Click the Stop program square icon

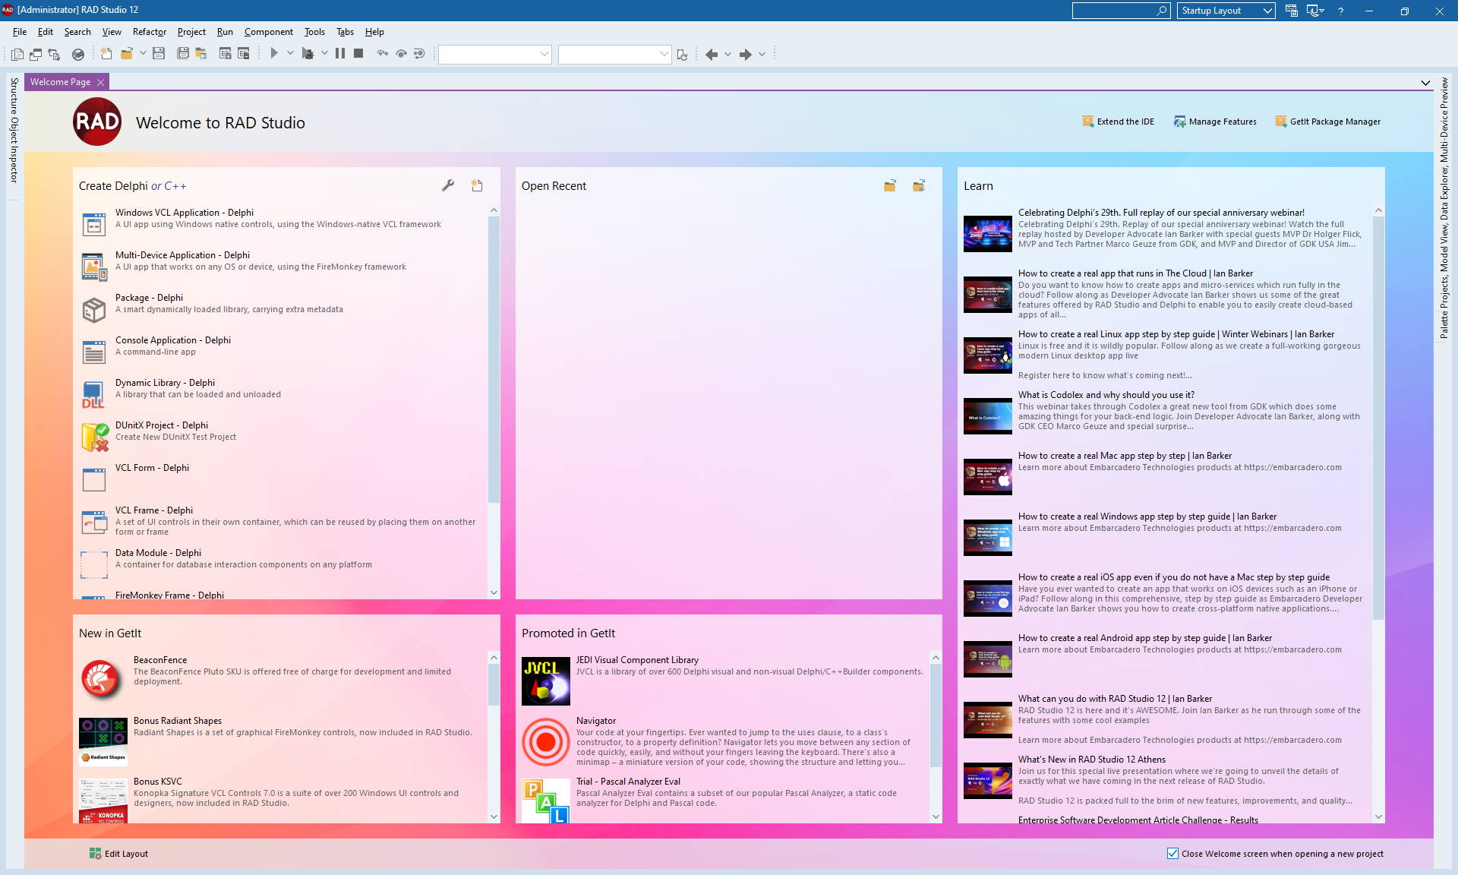pyautogui.click(x=358, y=54)
